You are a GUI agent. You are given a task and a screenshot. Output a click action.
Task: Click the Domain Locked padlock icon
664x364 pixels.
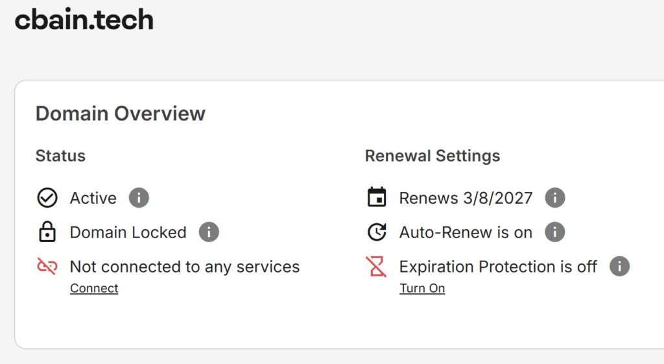tap(47, 232)
